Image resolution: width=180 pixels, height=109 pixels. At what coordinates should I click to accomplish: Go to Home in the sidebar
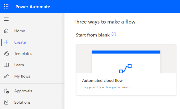point(20,31)
